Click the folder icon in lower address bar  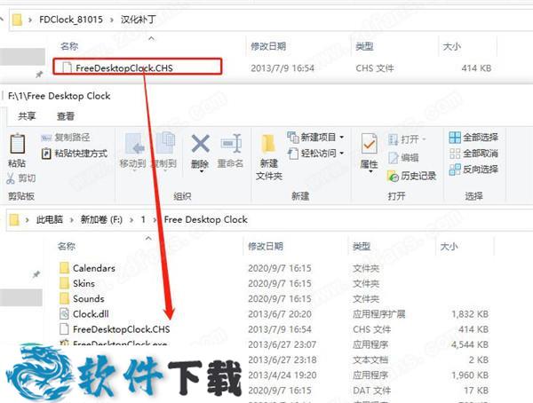14,220
